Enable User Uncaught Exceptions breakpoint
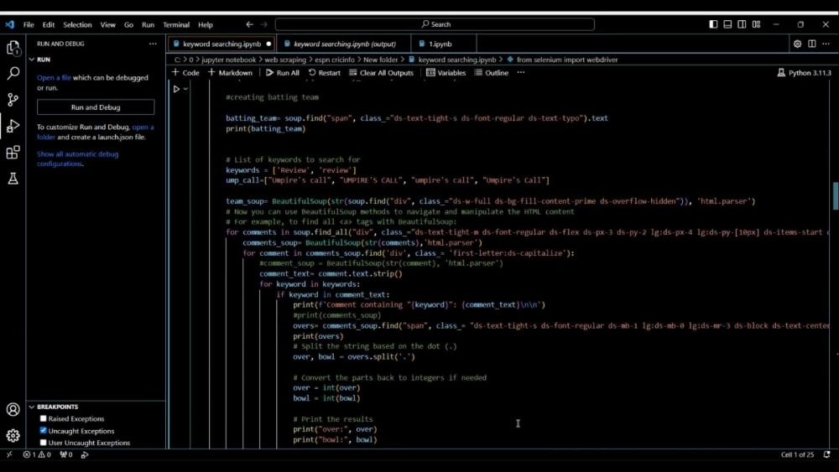This screenshot has height=472, width=839. [44, 443]
